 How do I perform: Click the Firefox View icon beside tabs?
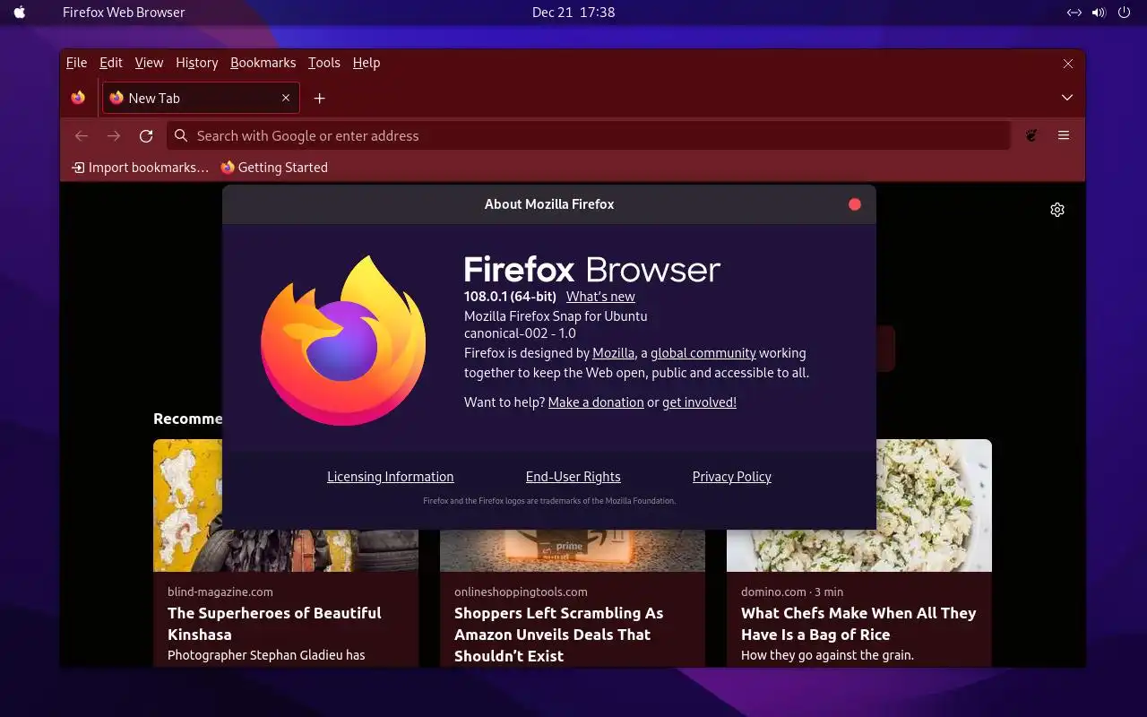(78, 98)
